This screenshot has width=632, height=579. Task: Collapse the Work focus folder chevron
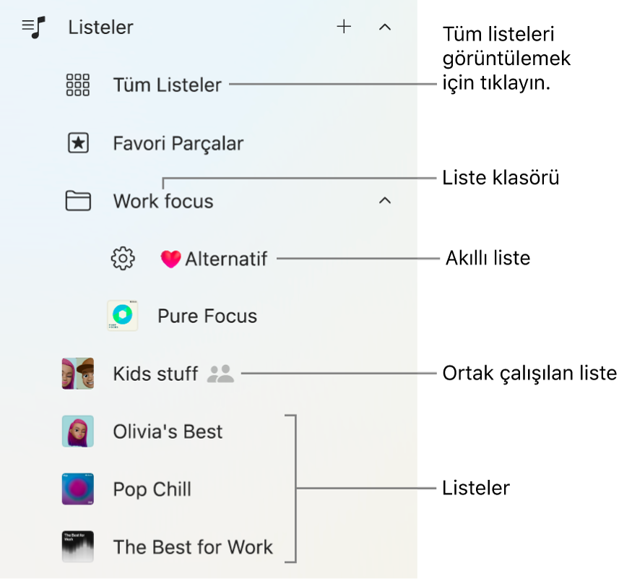(385, 200)
